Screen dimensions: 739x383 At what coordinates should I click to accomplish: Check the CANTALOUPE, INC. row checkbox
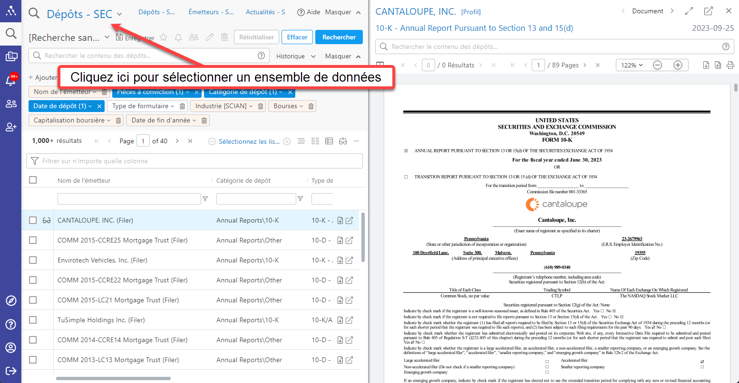pyautogui.click(x=33, y=220)
